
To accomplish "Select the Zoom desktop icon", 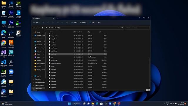I will [x=11, y=73].
